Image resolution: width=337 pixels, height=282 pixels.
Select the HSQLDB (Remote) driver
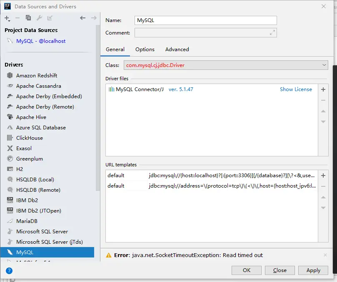[x=47, y=190]
